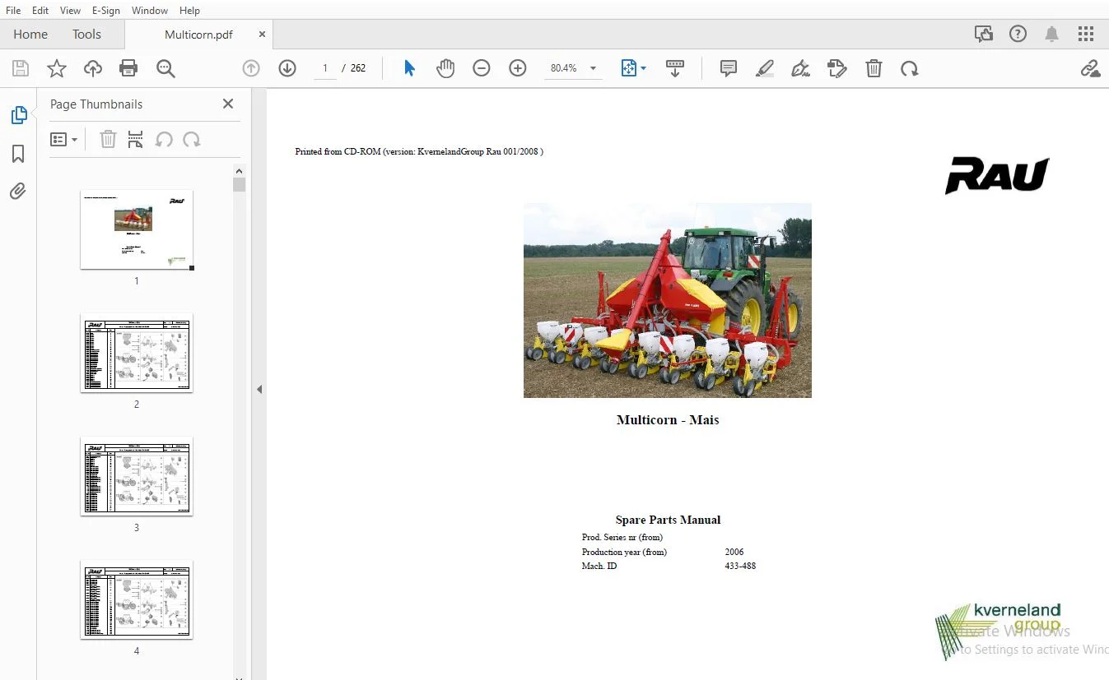Select page 1 thumbnail
Viewport: 1109px width, 680px height.
(x=137, y=229)
